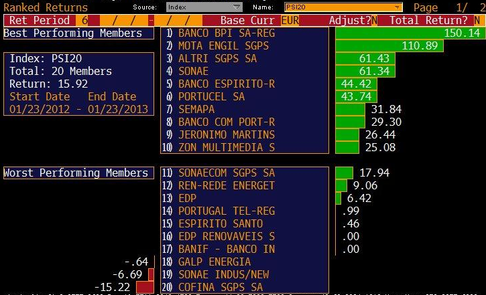Click the 6.42 return value

click(x=359, y=198)
